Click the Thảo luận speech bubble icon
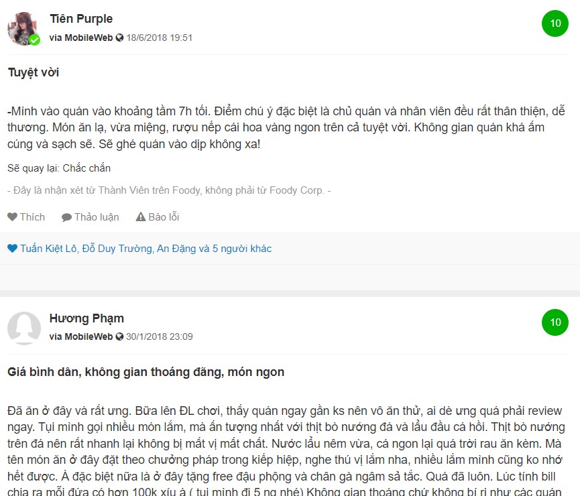580x496 pixels. point(66,217)
